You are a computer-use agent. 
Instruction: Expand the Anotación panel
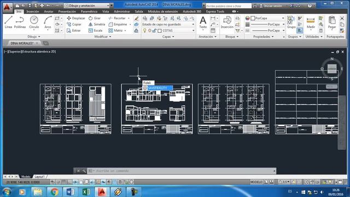pyautogui.click(x=208, y=37)
